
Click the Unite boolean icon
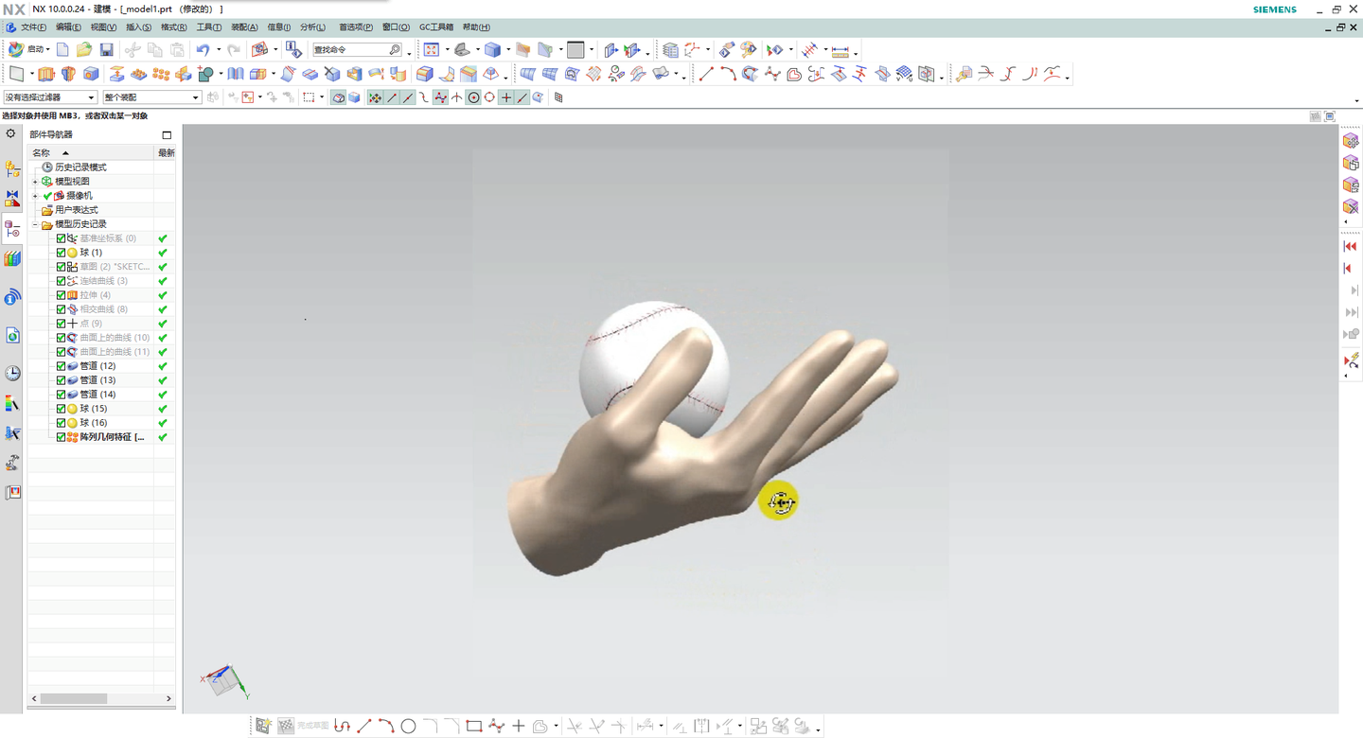tap(205, 74)
